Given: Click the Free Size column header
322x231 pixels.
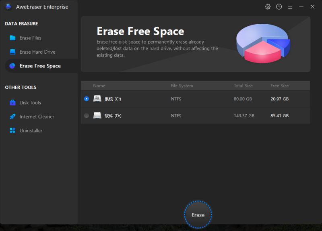Looking at the screenshot, I should coord(279,85).
